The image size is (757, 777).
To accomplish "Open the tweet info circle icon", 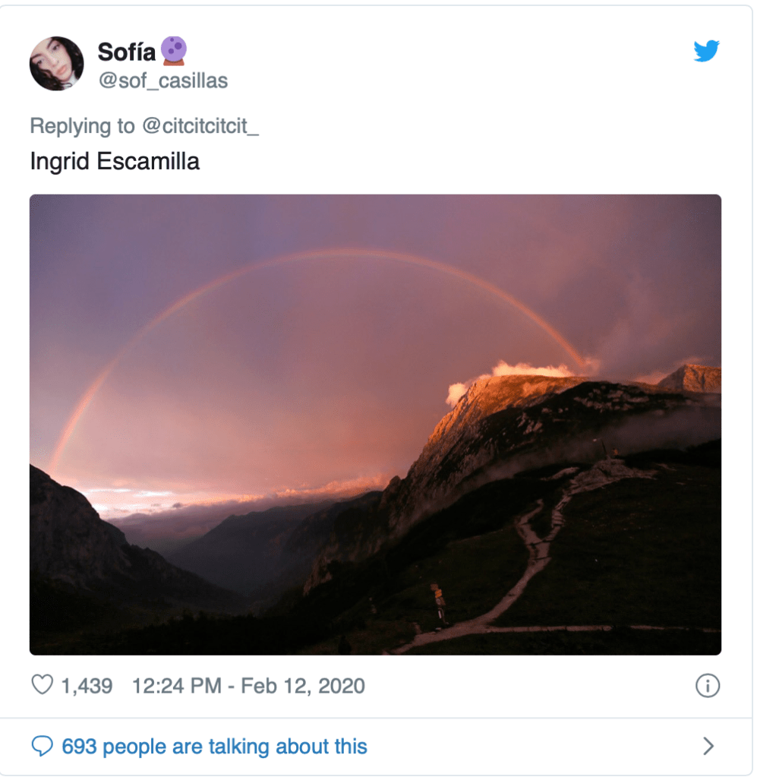I will [707, 686].
